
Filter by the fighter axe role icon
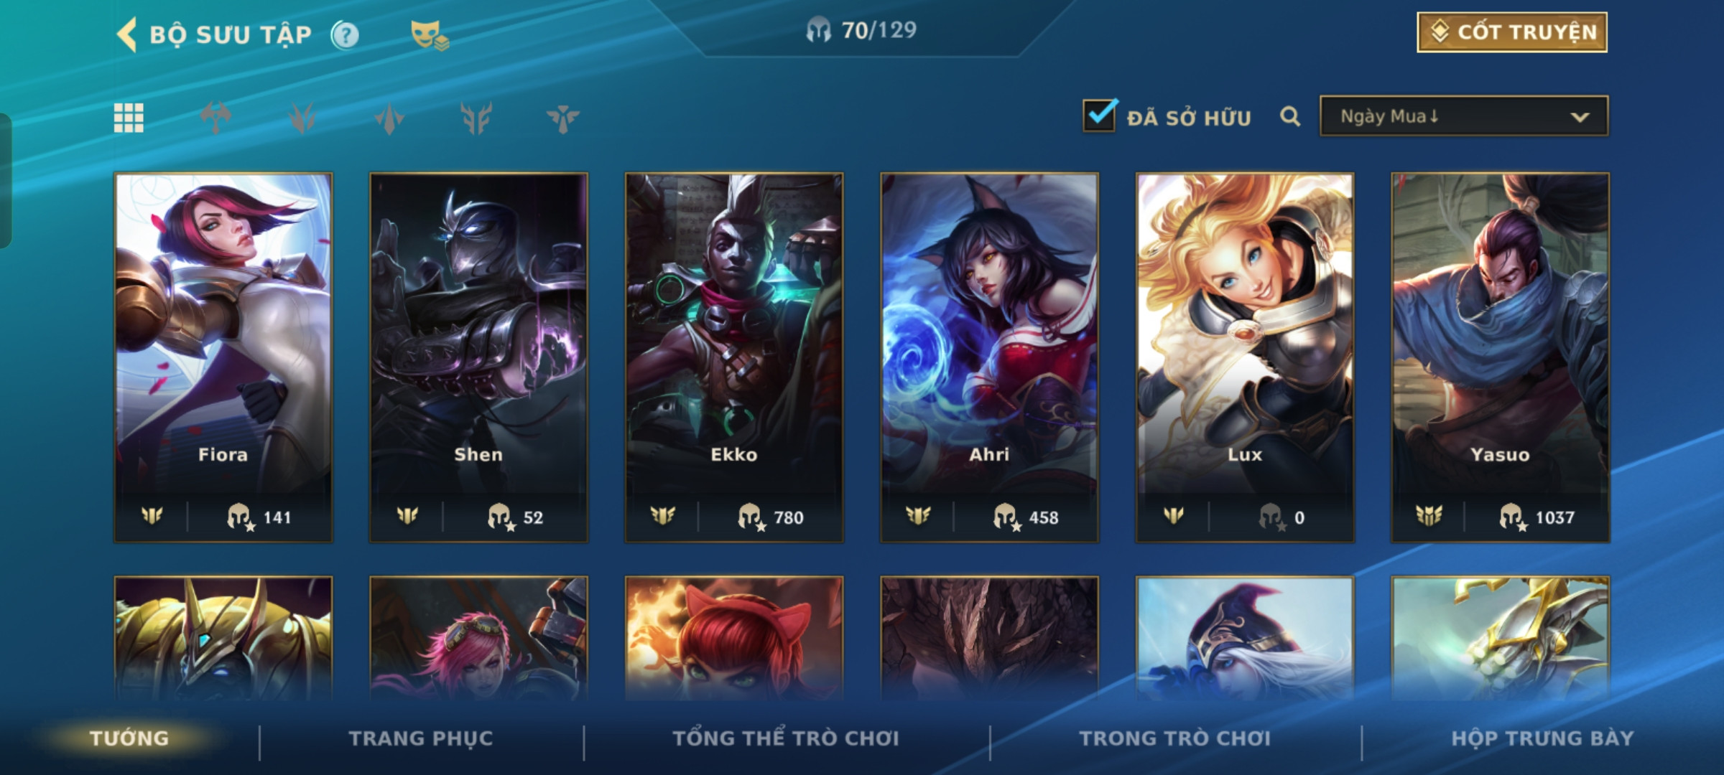215,118
